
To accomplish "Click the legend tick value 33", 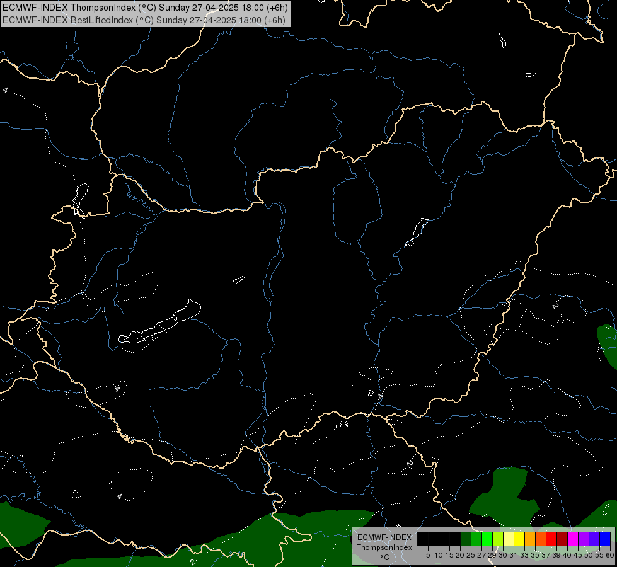I will (x=524, y=555).
